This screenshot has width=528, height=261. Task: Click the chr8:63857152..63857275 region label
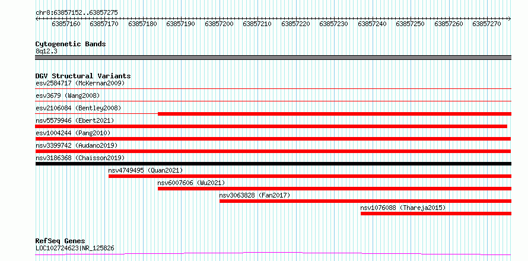(77, 12)
